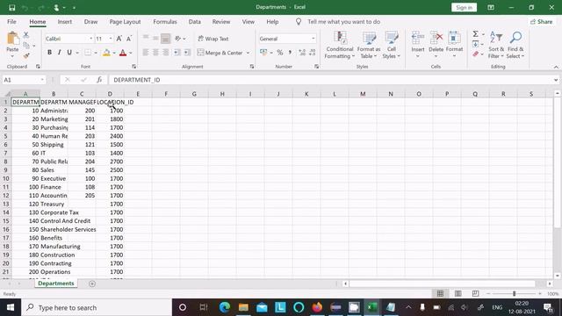Open the General number format dropdown
Screen dimensions: 562x316
click(313, 39)
